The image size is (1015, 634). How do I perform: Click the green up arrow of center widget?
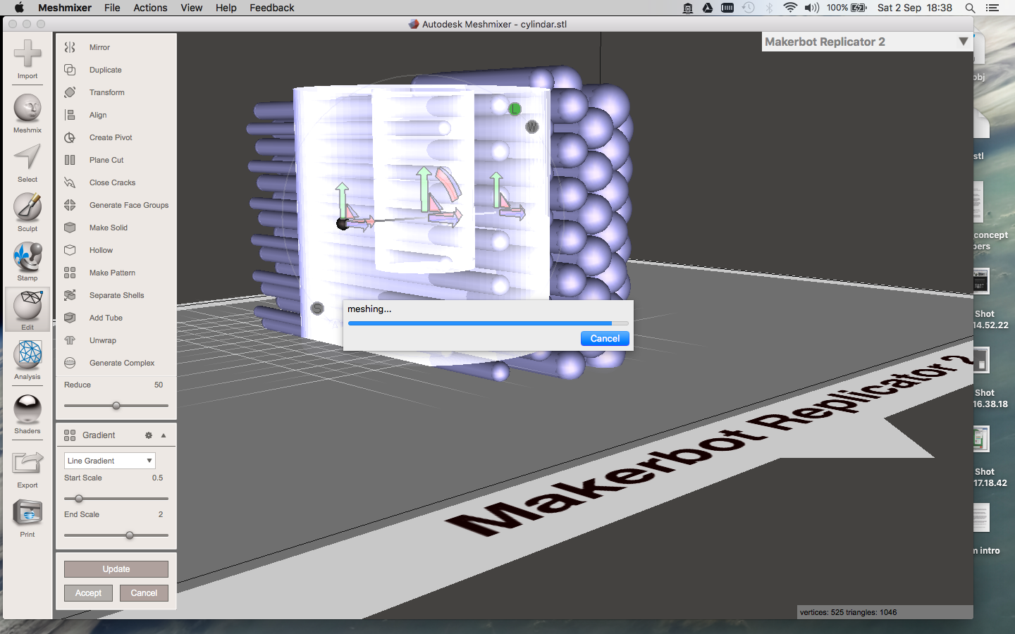click(x=423, y=189)
